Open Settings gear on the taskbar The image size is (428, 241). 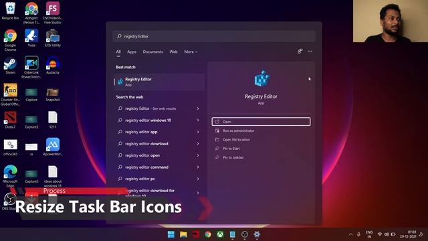tap(257, 234)
